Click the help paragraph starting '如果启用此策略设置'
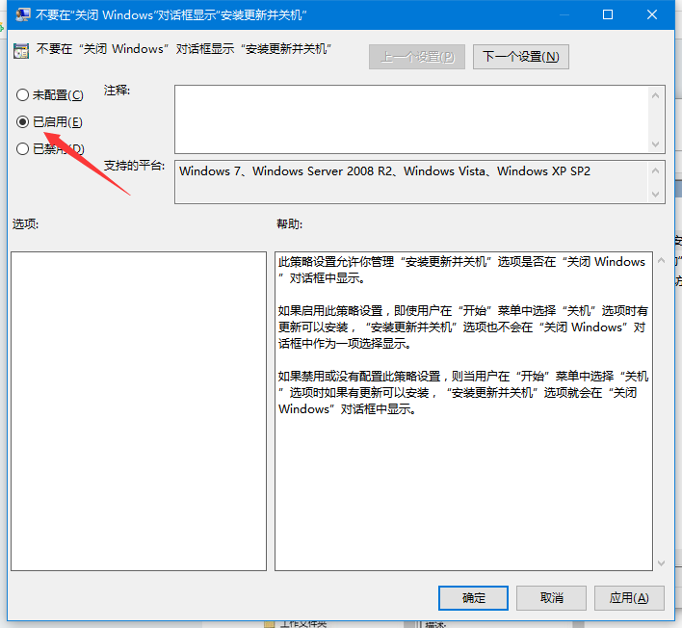Viewport: 682px width, 628px height. pyautogui.click(x=463, y=327)
